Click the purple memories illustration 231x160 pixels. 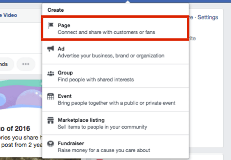coord(21,95)
